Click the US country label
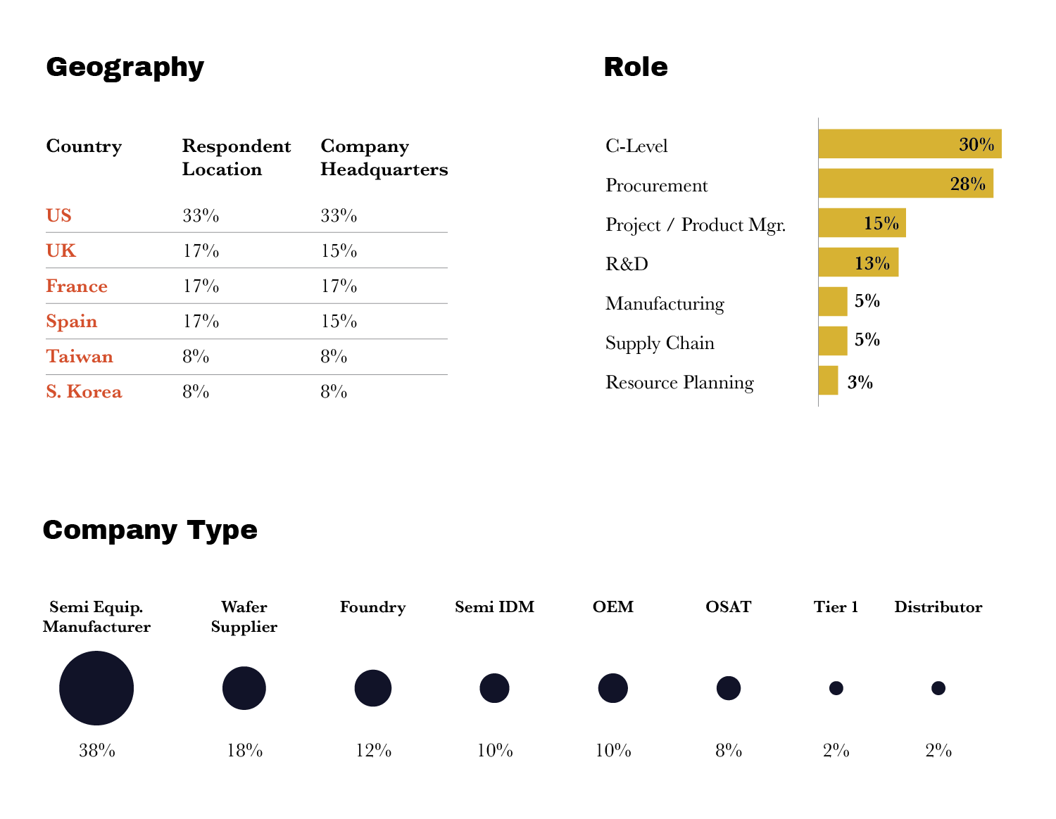 [x=59, y=215]
